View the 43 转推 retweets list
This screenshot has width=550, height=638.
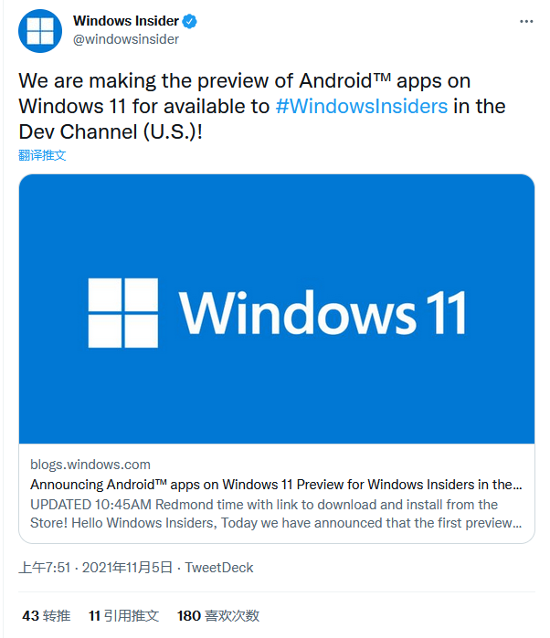(47, 615)
